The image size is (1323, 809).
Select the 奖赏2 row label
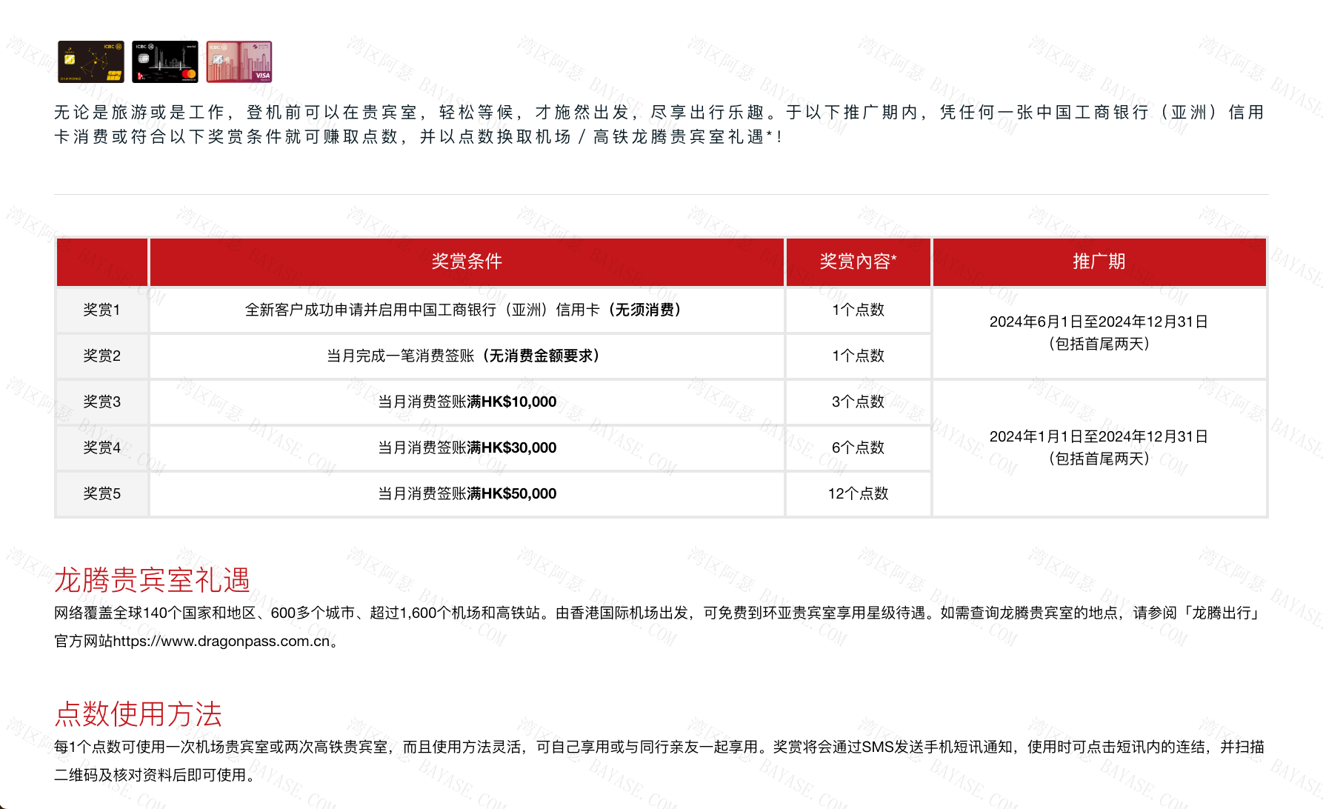point(102,356)
